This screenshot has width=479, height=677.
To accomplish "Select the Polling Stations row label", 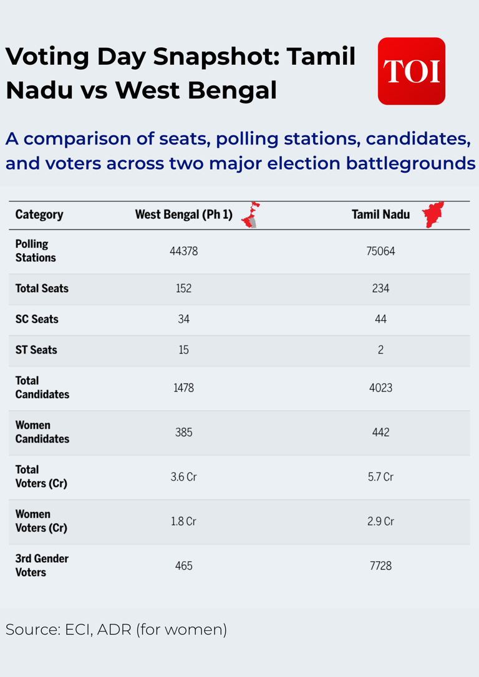I will (36, 251).
